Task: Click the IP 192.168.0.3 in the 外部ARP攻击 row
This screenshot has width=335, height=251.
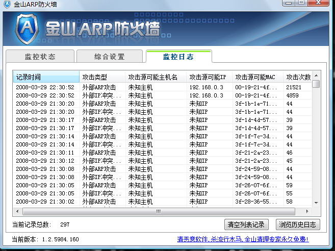Action: click(x=207, y=87)
